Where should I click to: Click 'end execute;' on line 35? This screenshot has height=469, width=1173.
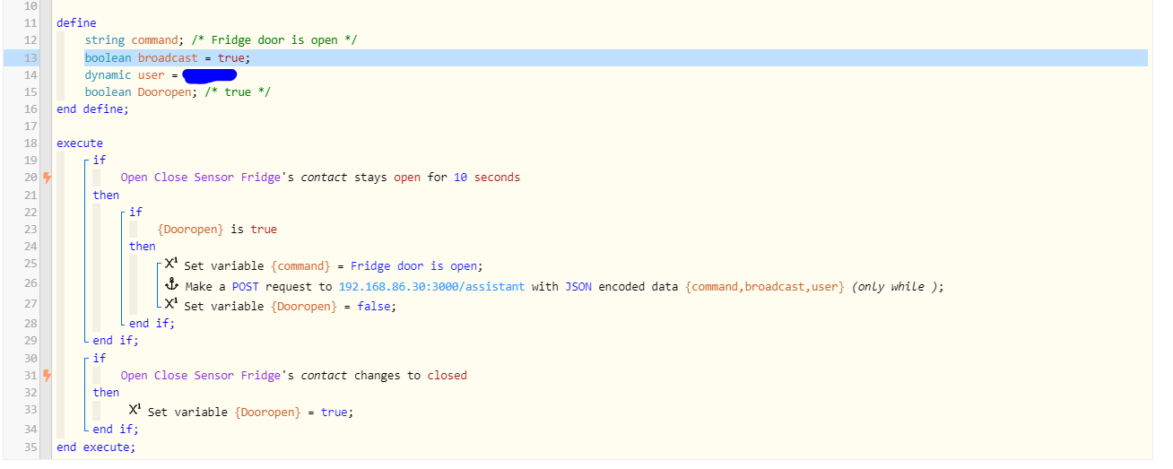pyautogui.click(x=96, y=447)
